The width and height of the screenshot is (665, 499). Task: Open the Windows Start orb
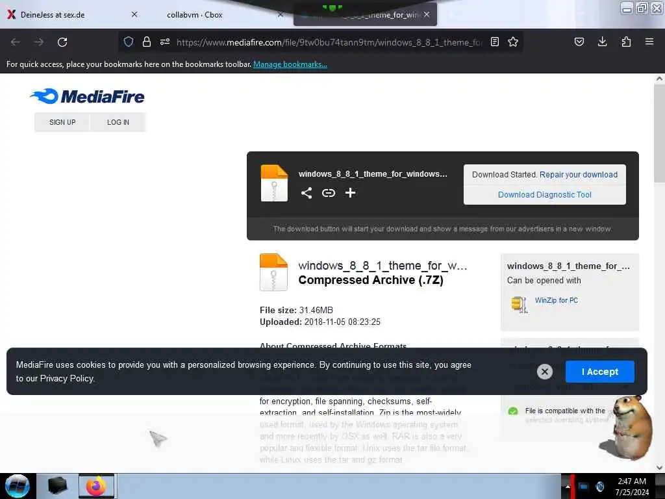[17, 486]
